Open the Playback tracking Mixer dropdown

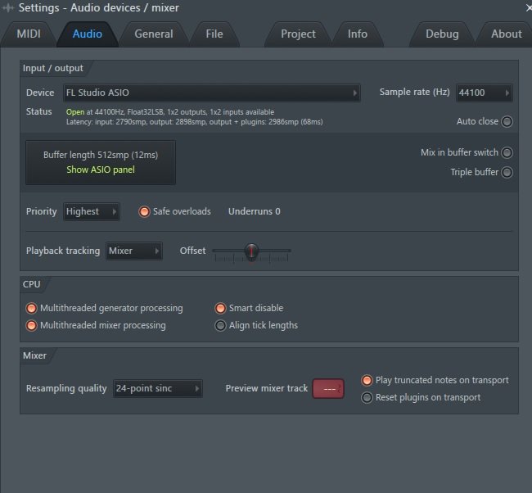click(x=134, y=251)
